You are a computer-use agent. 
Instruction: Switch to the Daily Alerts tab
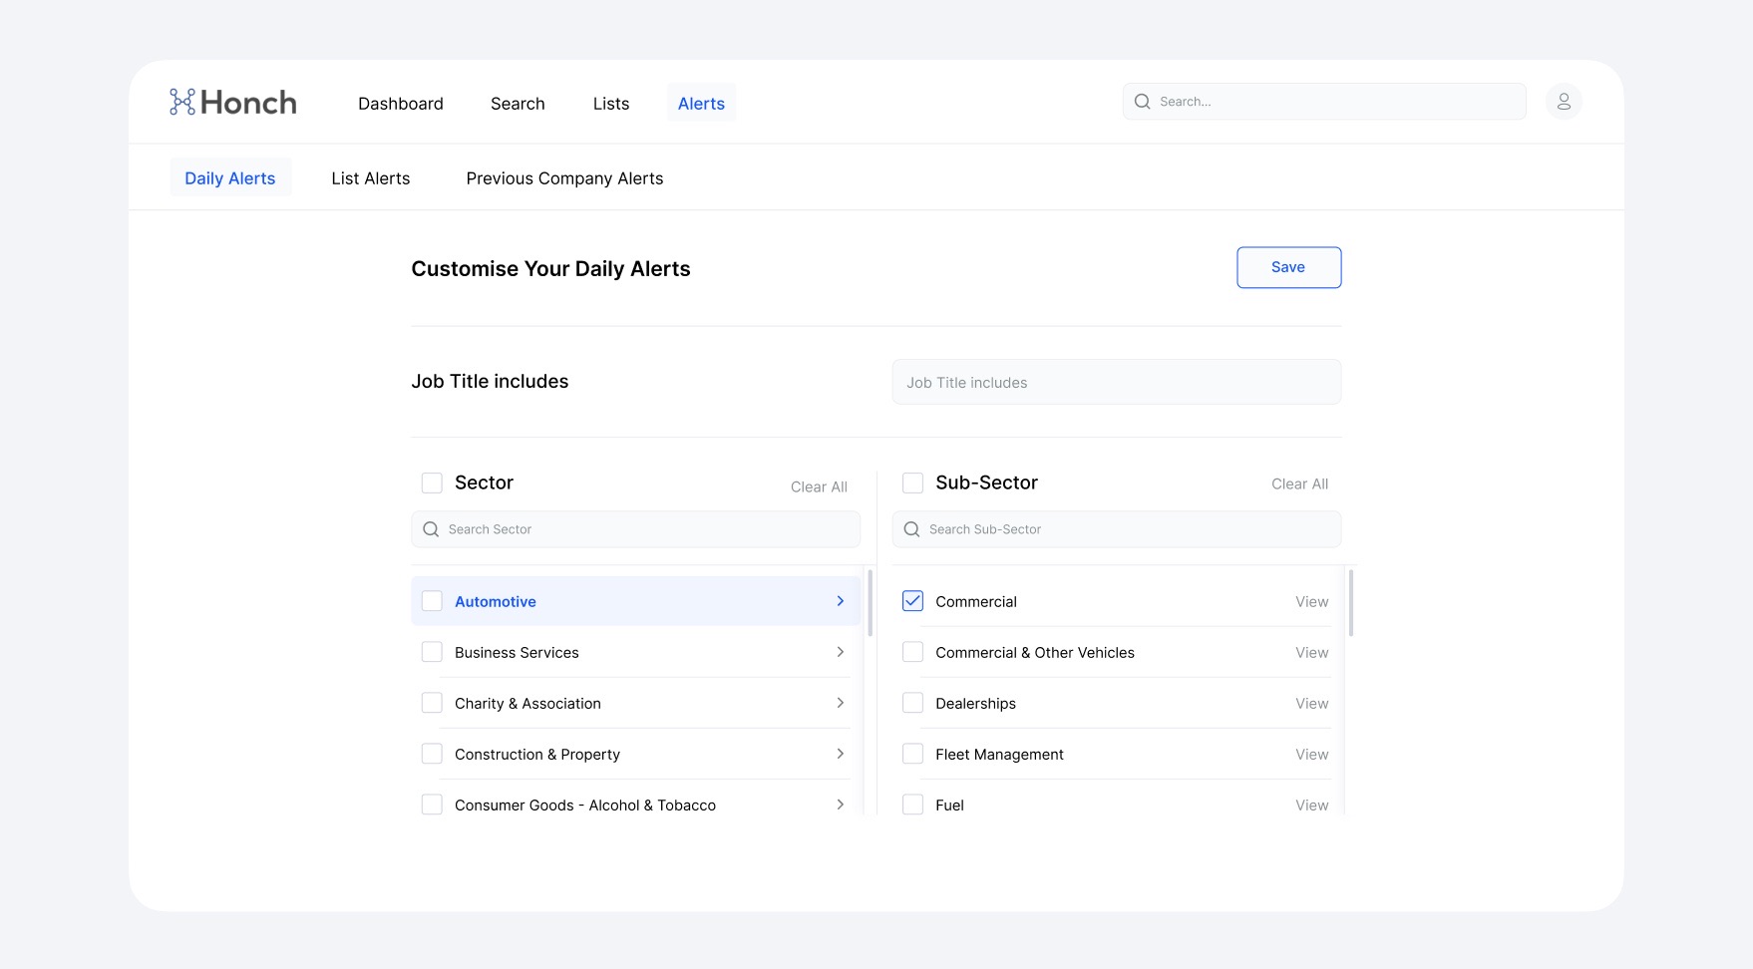pos(230,178)
